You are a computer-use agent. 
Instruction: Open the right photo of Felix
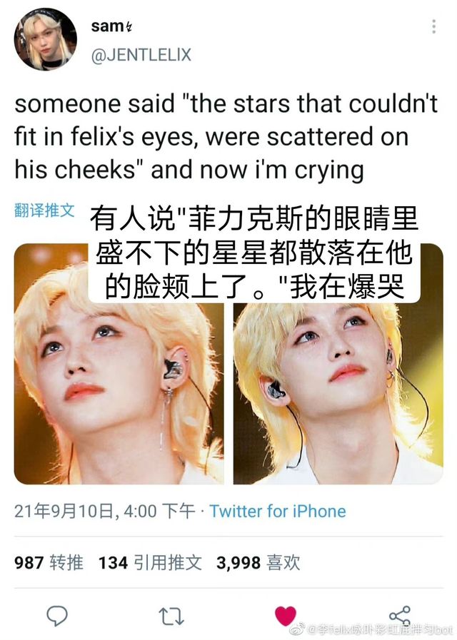(x=338, y=364)
